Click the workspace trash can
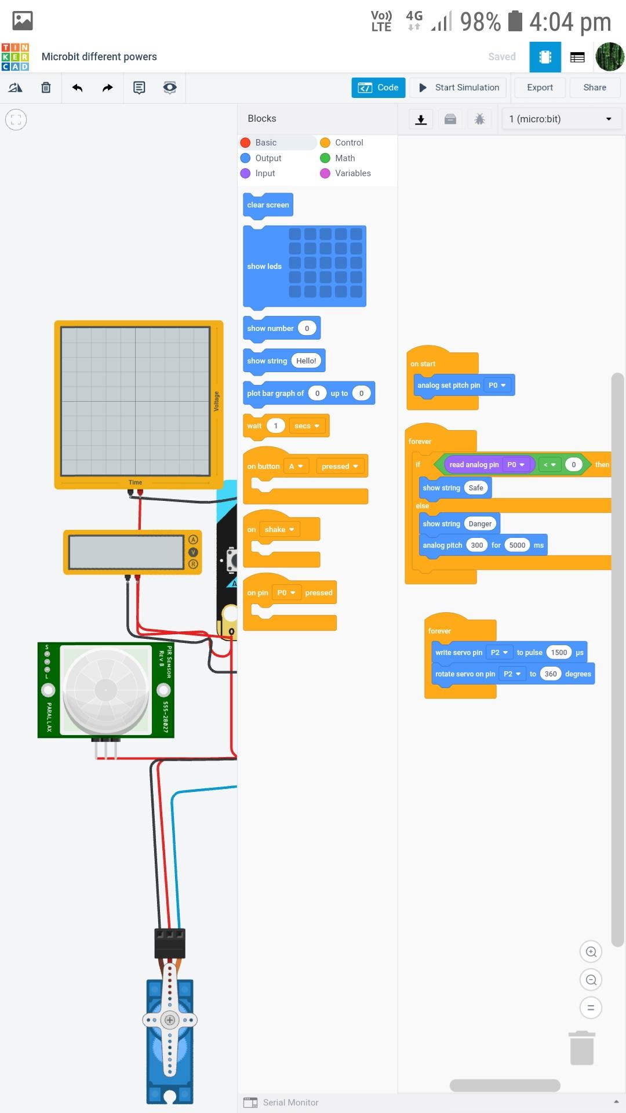Screen dimensions: 626x1113 583,1048
